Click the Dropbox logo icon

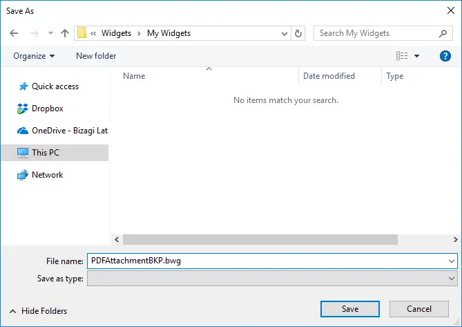[22, 109]
